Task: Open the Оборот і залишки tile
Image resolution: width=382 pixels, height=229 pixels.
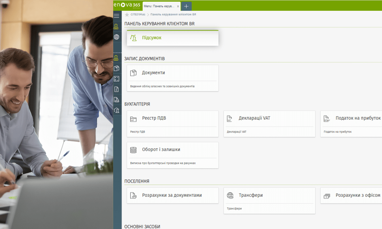Action: point(173,155)
